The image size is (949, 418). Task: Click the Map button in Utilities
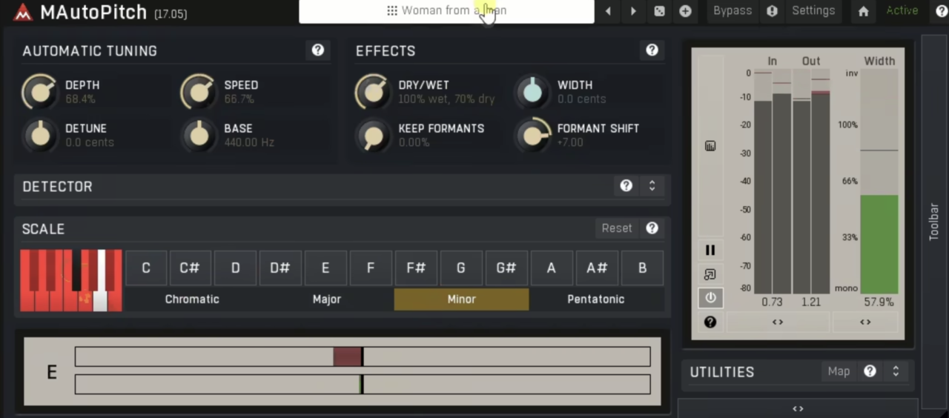pos(839,371)
